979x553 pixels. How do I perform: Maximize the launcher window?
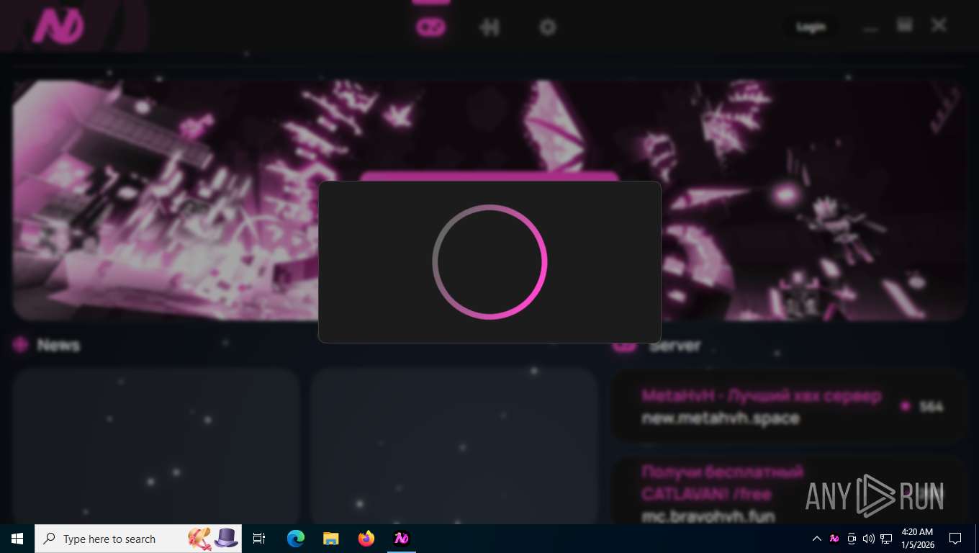pyautogui.click(x=905, y=25)
